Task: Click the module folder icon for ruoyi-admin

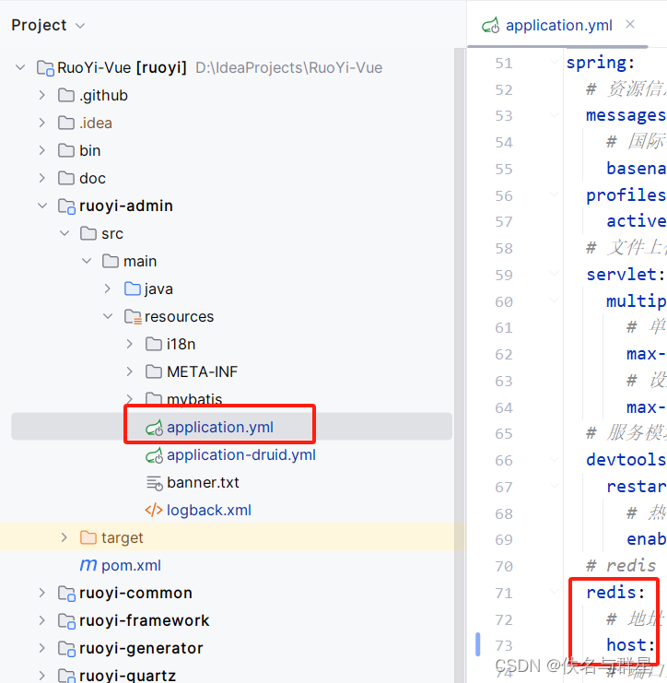Action: pos(66,206)
